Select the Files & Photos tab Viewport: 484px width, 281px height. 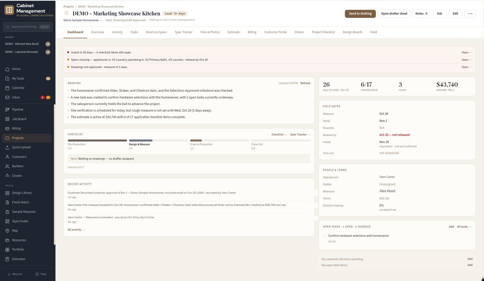pyautogui.click(x=210, y=32)
